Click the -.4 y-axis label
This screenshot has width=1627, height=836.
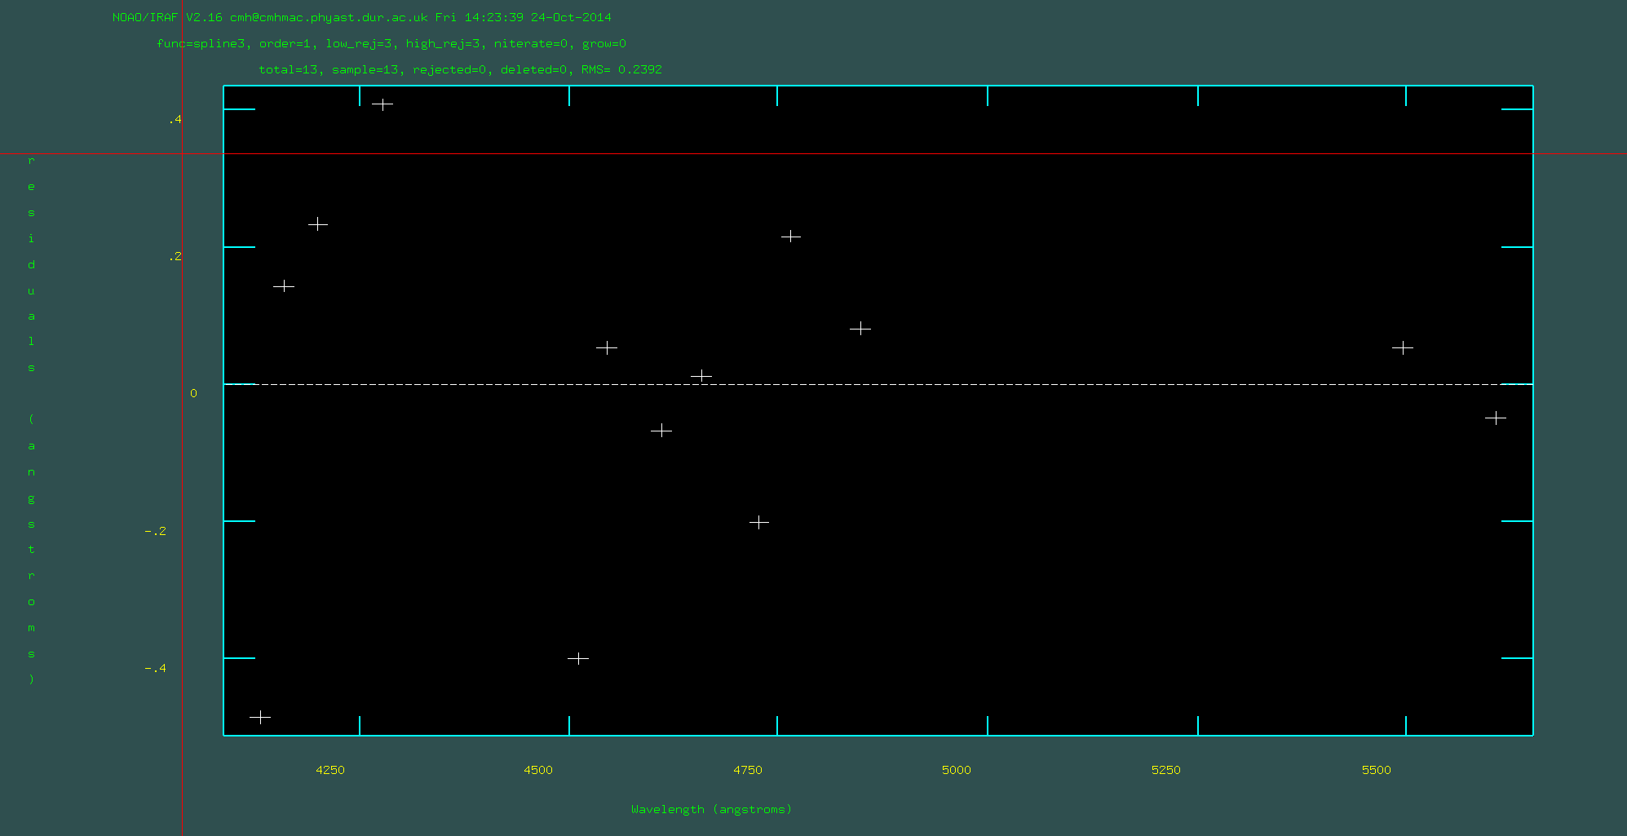[x=155, y=668]
